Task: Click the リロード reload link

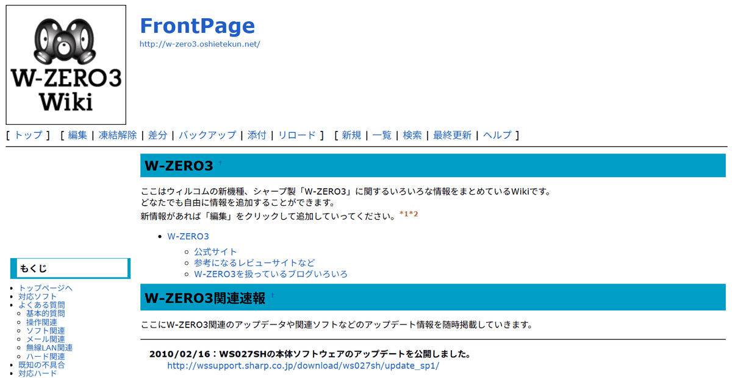Action: (x=297, y=135)
